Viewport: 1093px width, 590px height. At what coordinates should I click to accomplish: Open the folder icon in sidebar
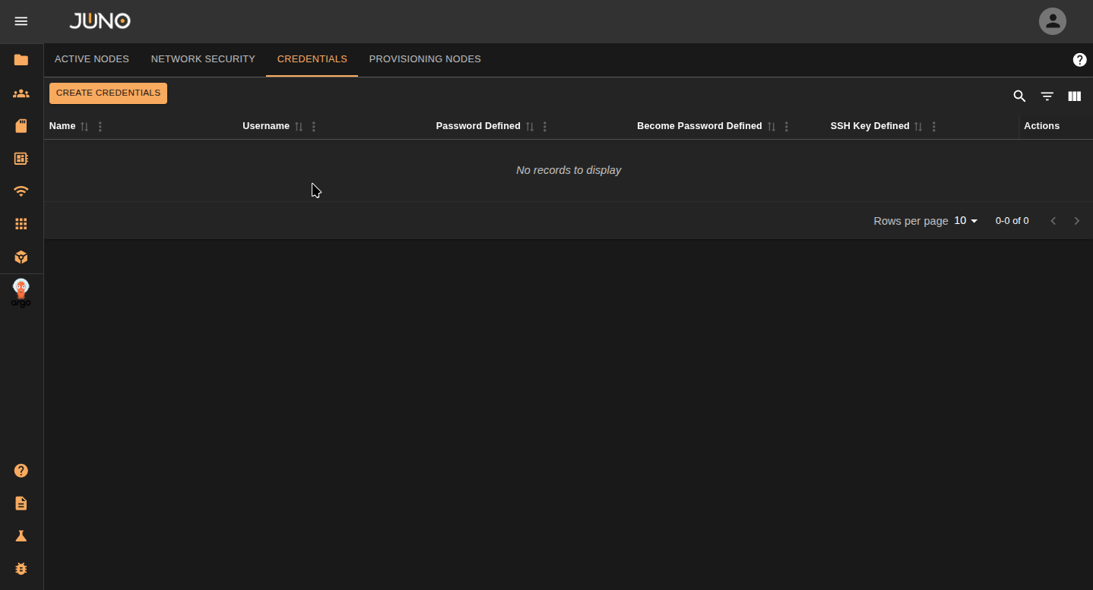21,60
